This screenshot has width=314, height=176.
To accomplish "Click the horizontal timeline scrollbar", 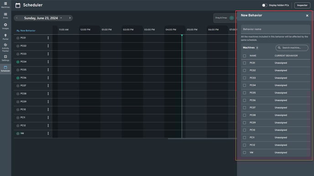I will click(x=202, y=139).
